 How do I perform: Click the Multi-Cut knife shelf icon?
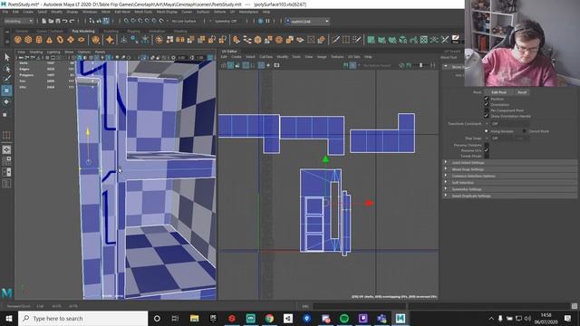[336, 40]
